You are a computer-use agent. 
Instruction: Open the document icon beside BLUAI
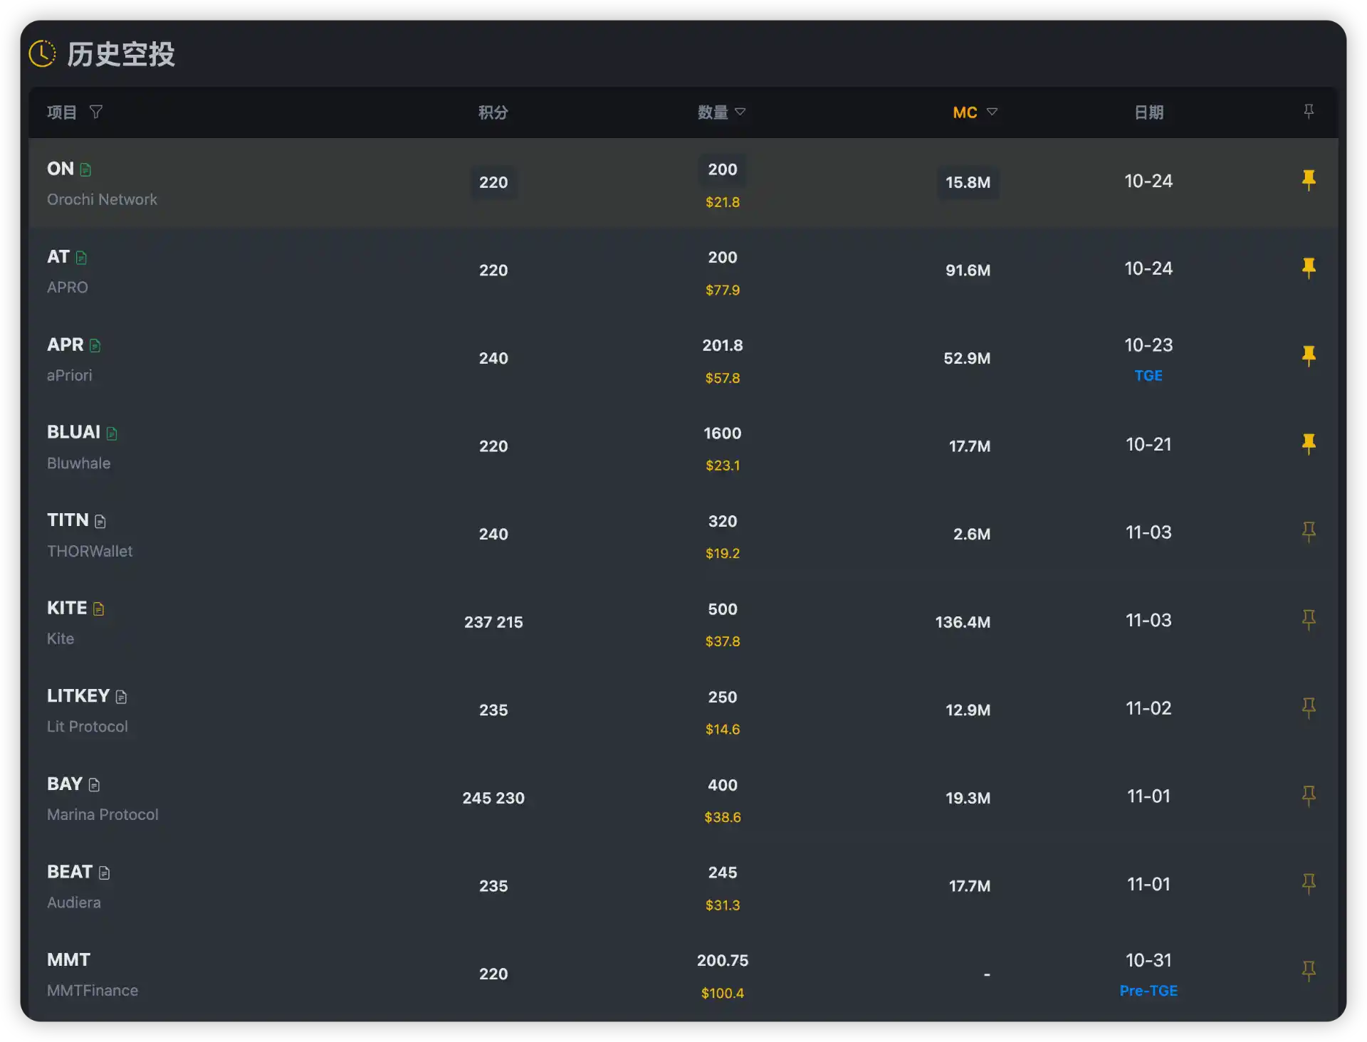point(112,433)
